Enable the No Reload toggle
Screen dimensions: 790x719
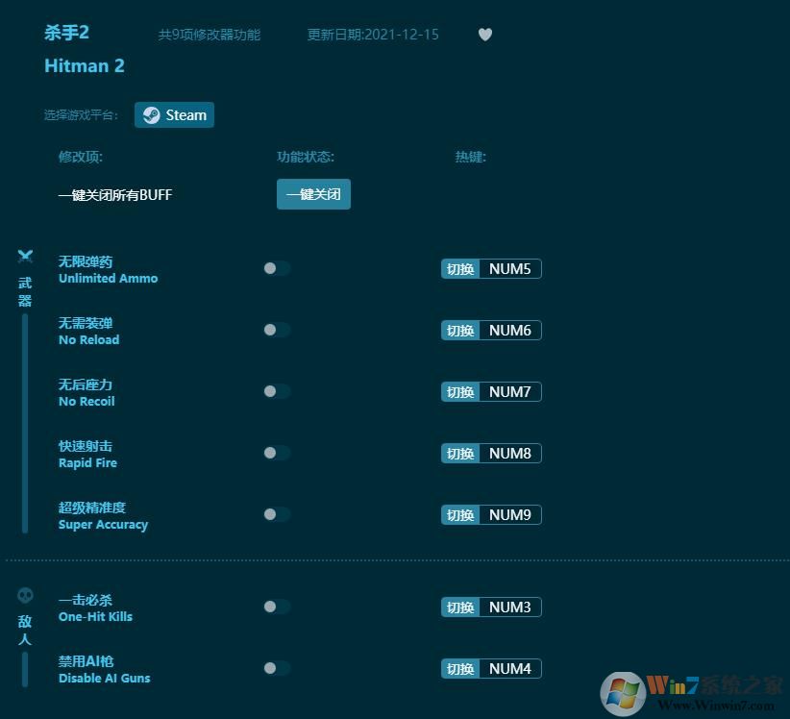point(276,330)
